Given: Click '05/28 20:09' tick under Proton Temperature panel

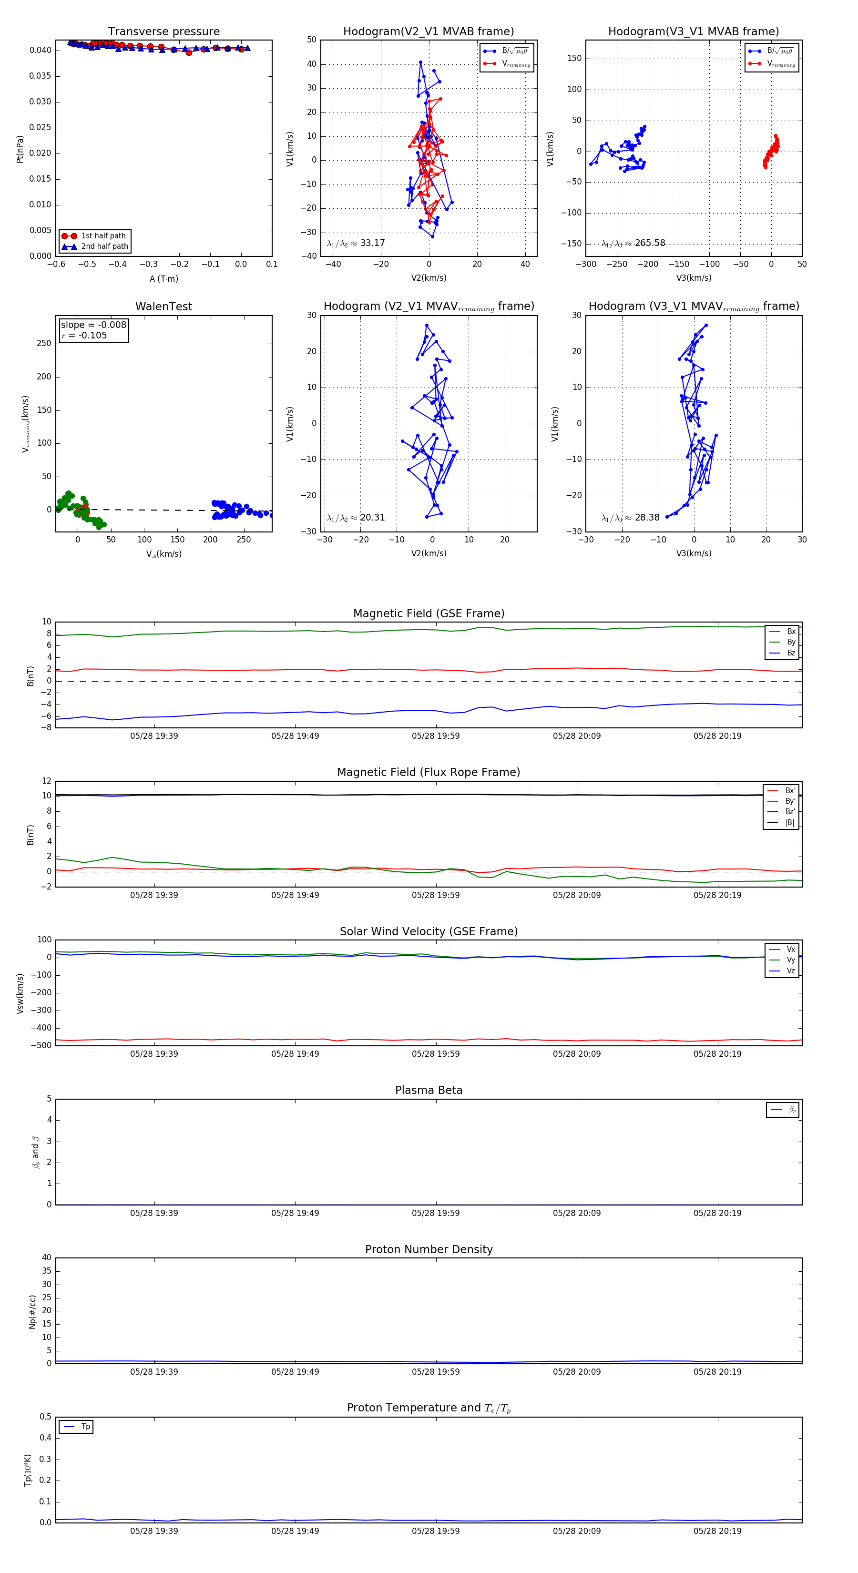Looking at the screenshot, I should (x=576, y=1531).
